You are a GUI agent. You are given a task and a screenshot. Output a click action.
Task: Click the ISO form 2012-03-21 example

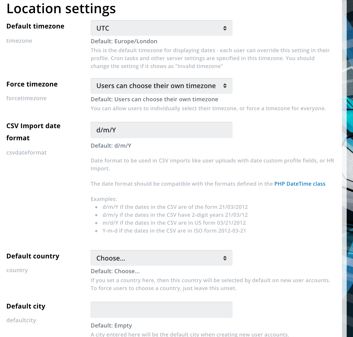(x=174, y=231)
